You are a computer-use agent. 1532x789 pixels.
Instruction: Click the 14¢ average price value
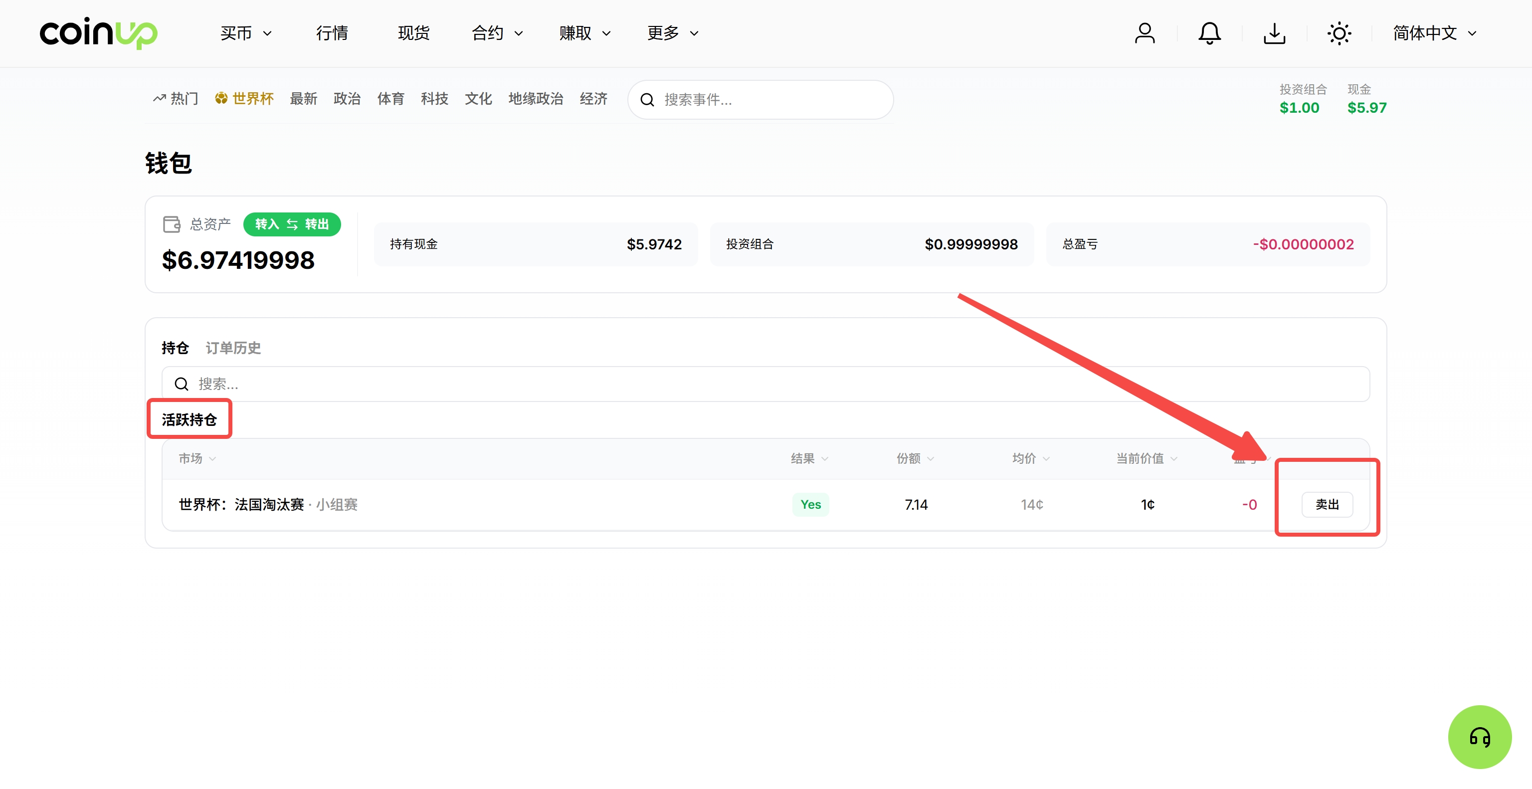[x=1032, y=505]
